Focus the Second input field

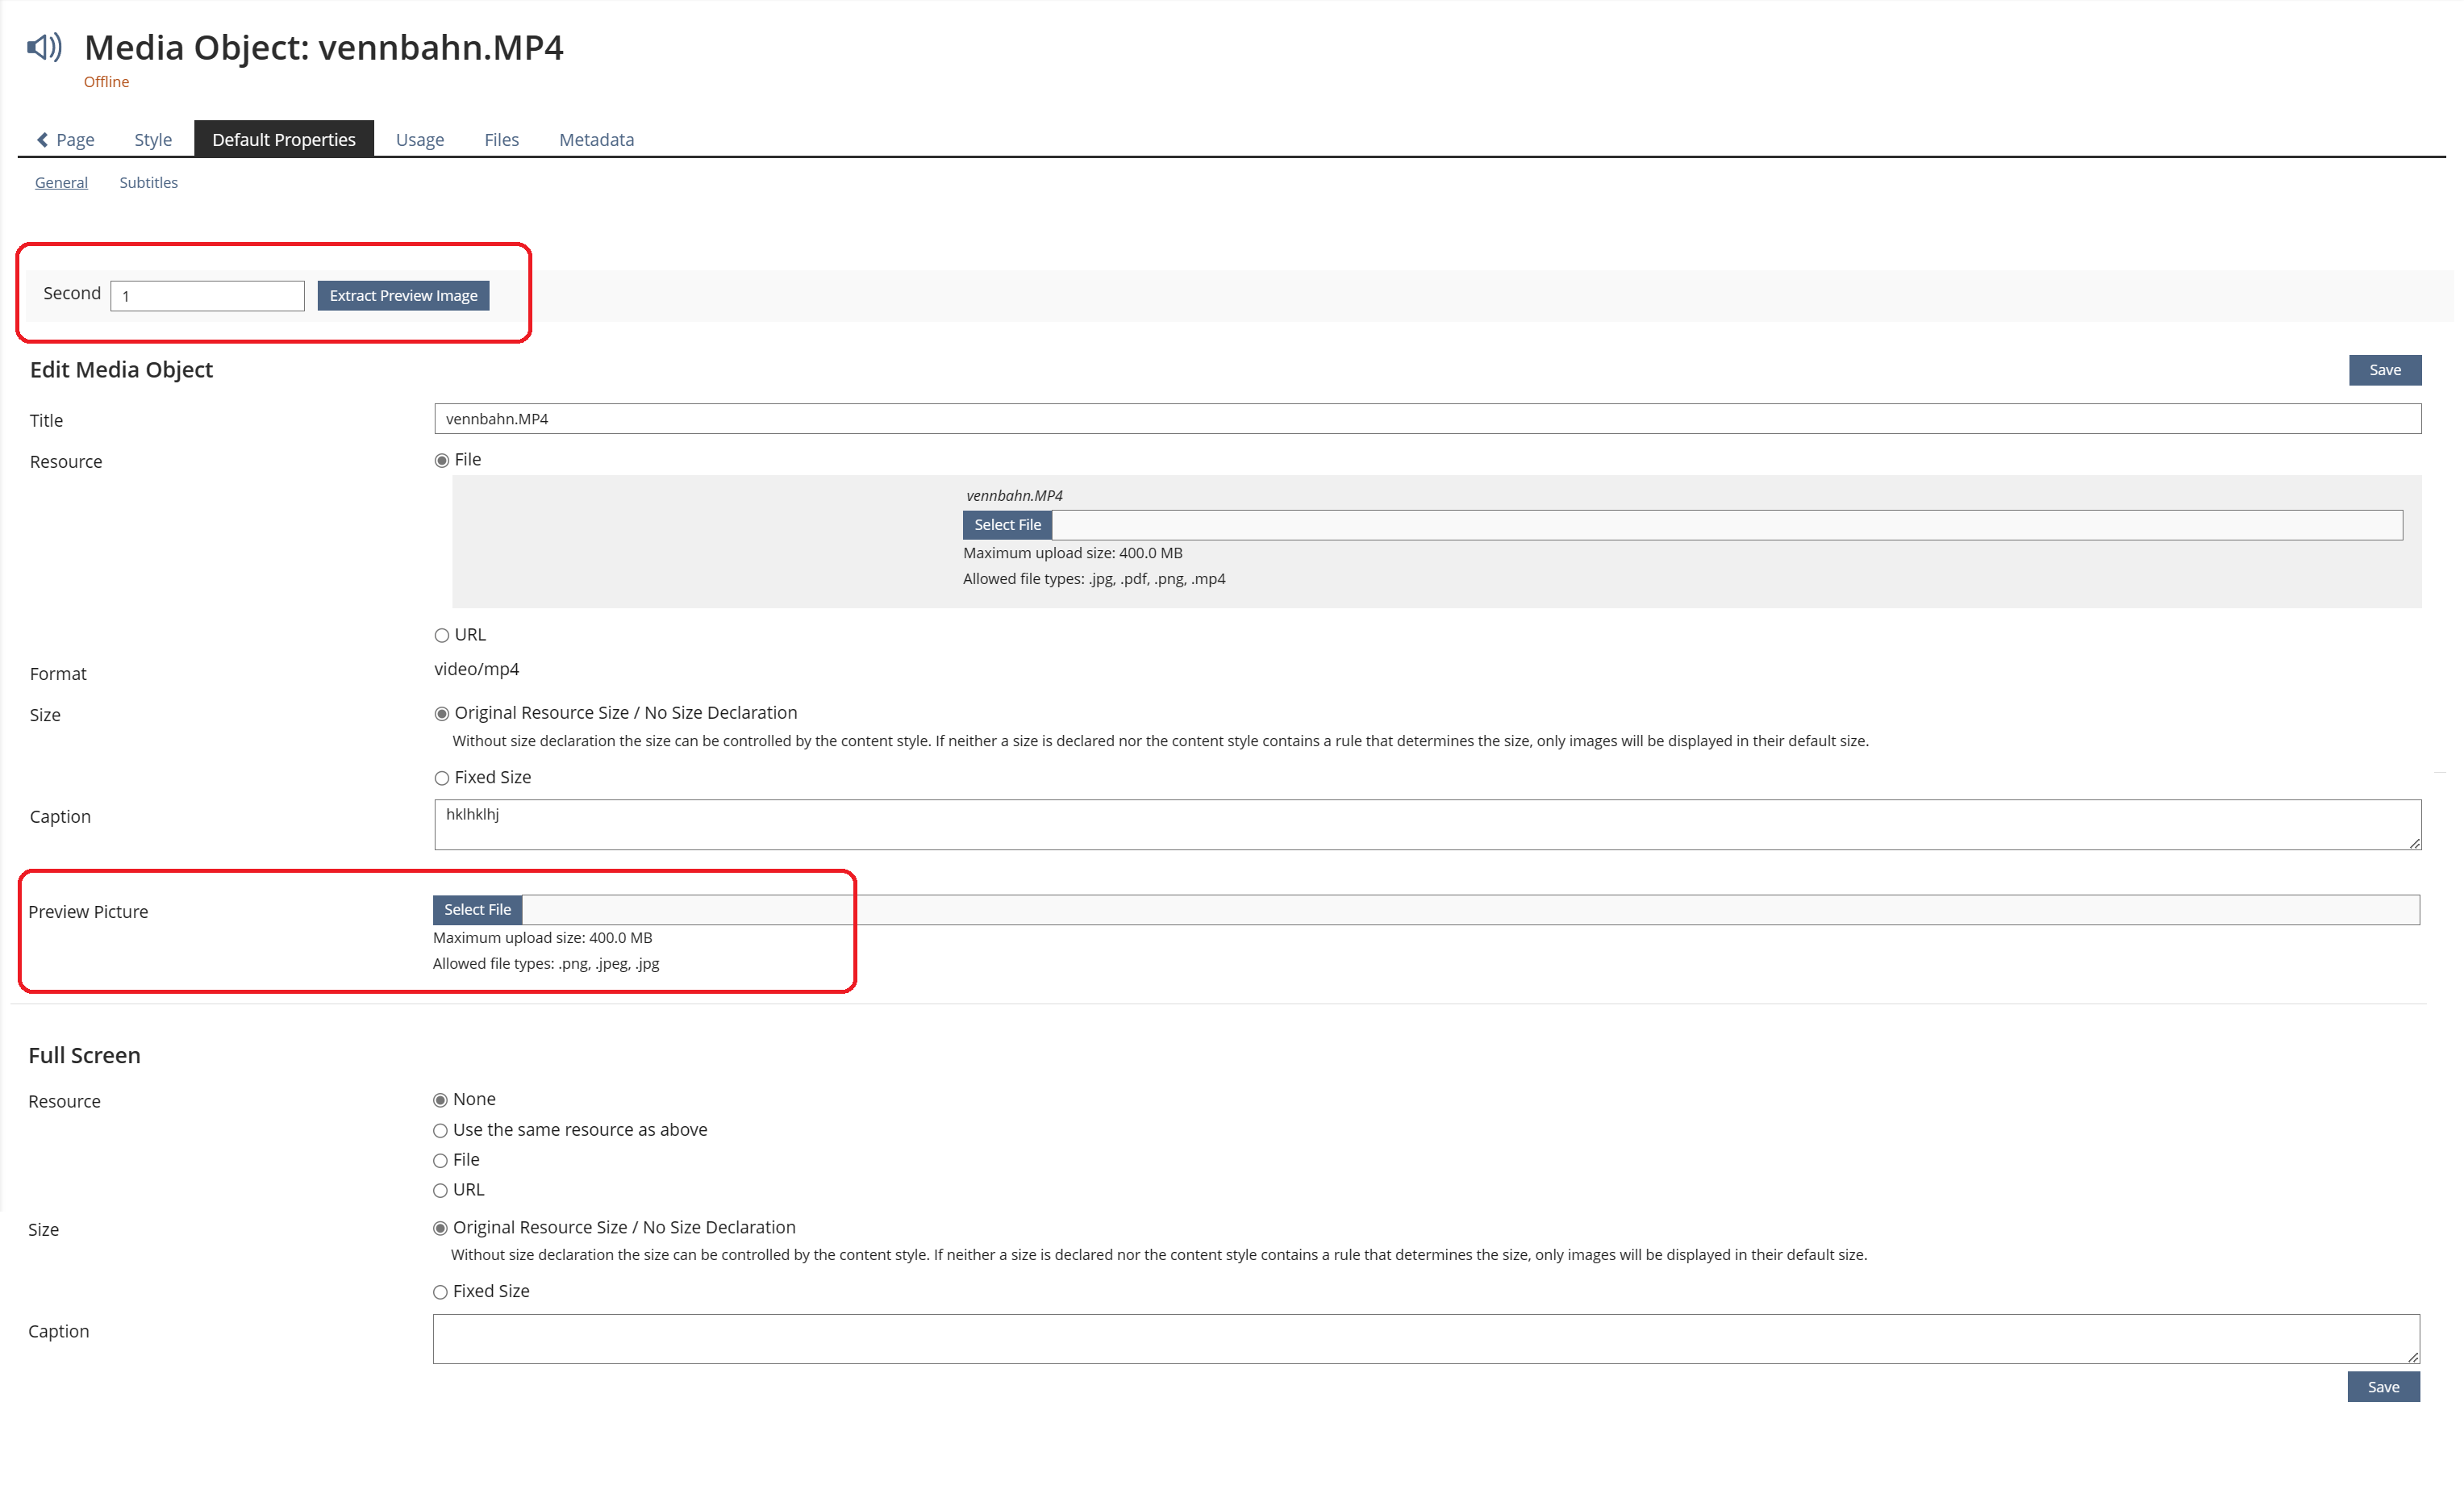[x=207, y=296]
